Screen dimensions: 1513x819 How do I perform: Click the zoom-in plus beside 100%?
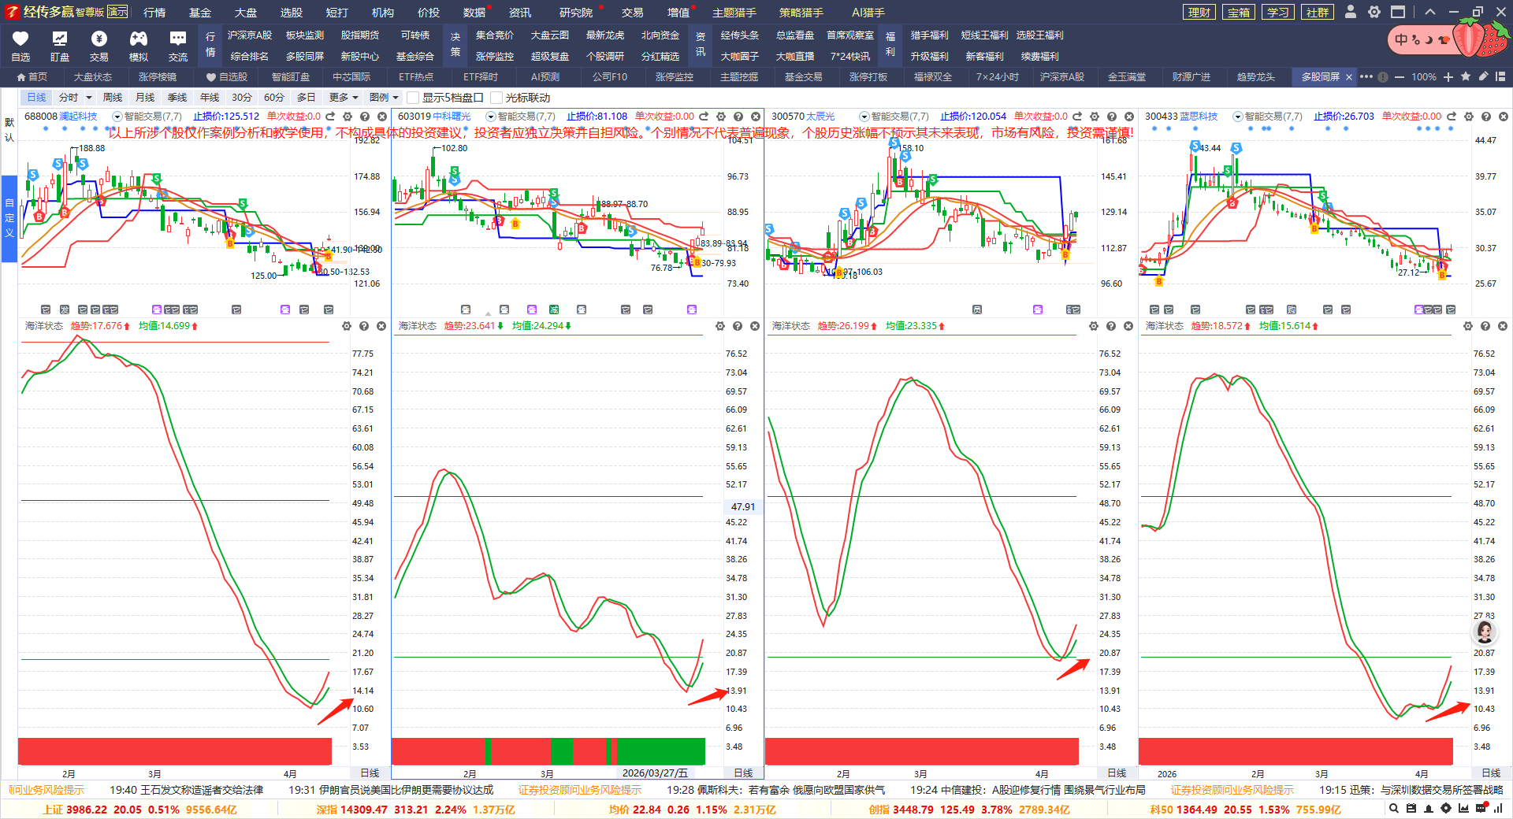click(x=1448, y=77)
